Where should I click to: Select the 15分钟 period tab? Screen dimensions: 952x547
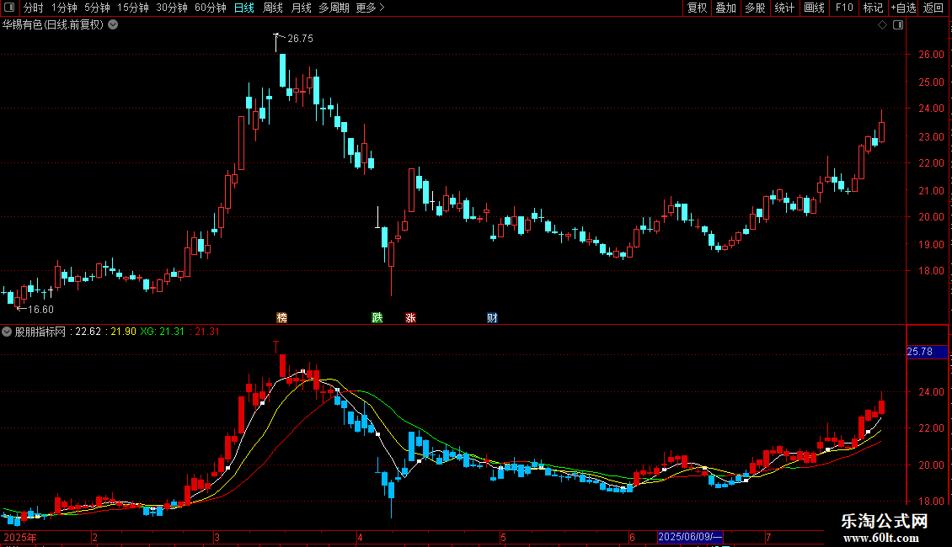click(x=133, y=8)
